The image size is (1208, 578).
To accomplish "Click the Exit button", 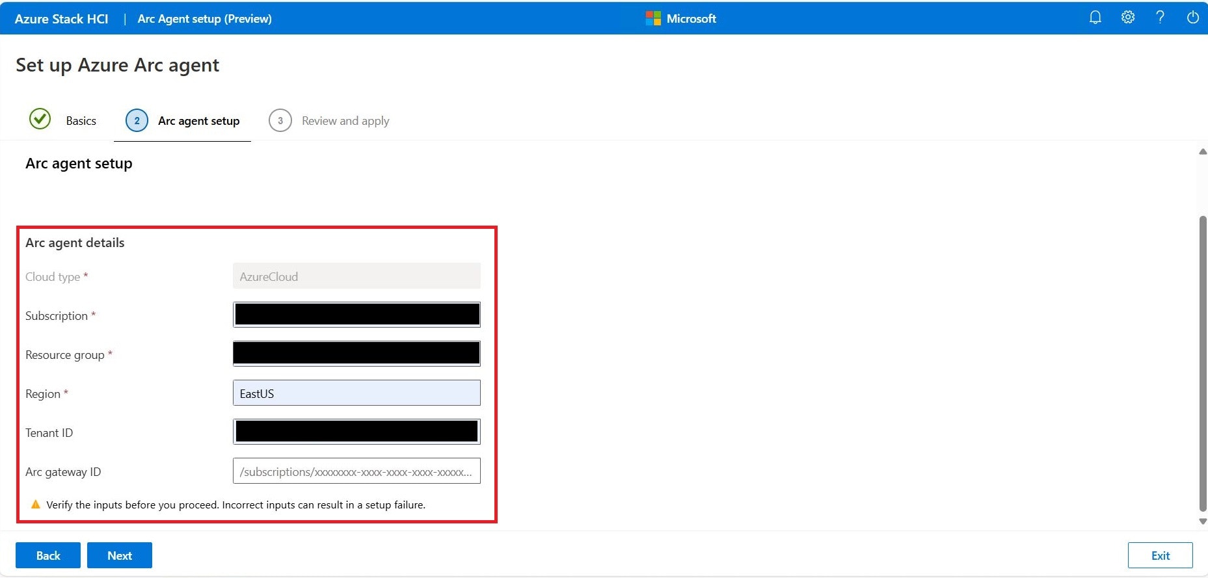I will coord(1161,555).
